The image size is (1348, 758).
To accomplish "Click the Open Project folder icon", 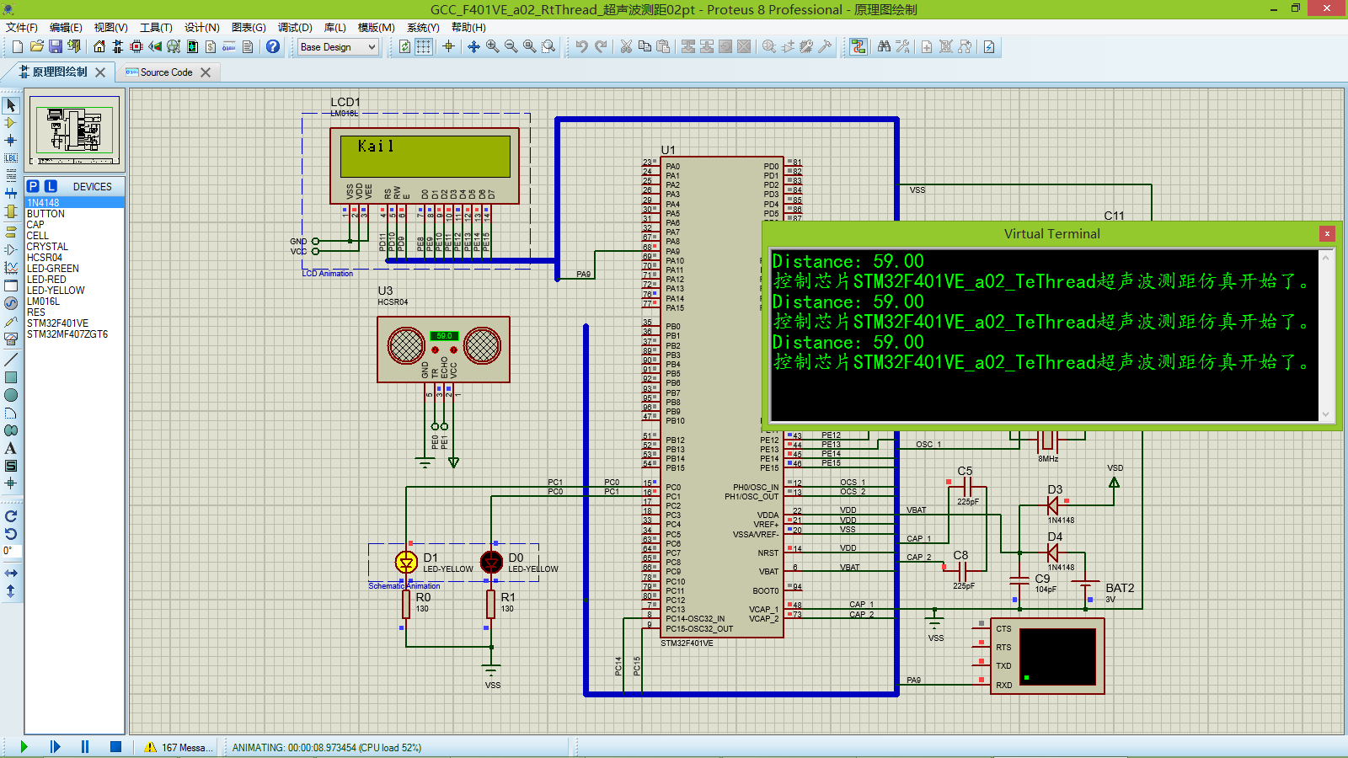I will tap(36, 46).
